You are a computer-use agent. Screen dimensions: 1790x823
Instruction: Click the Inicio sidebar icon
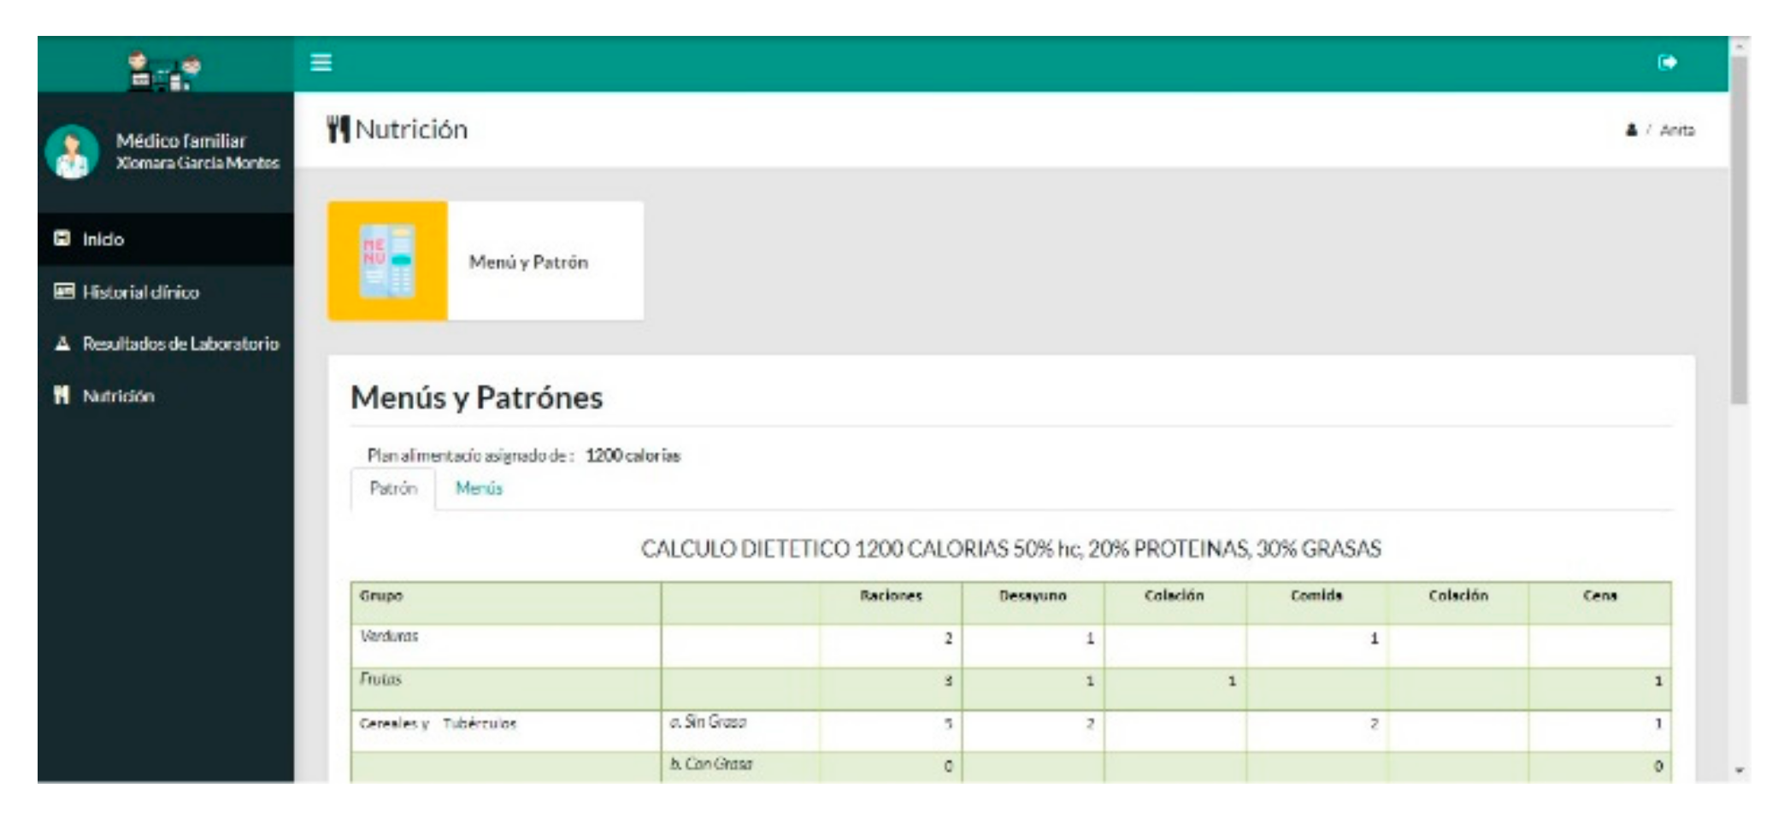coord(62,238)
